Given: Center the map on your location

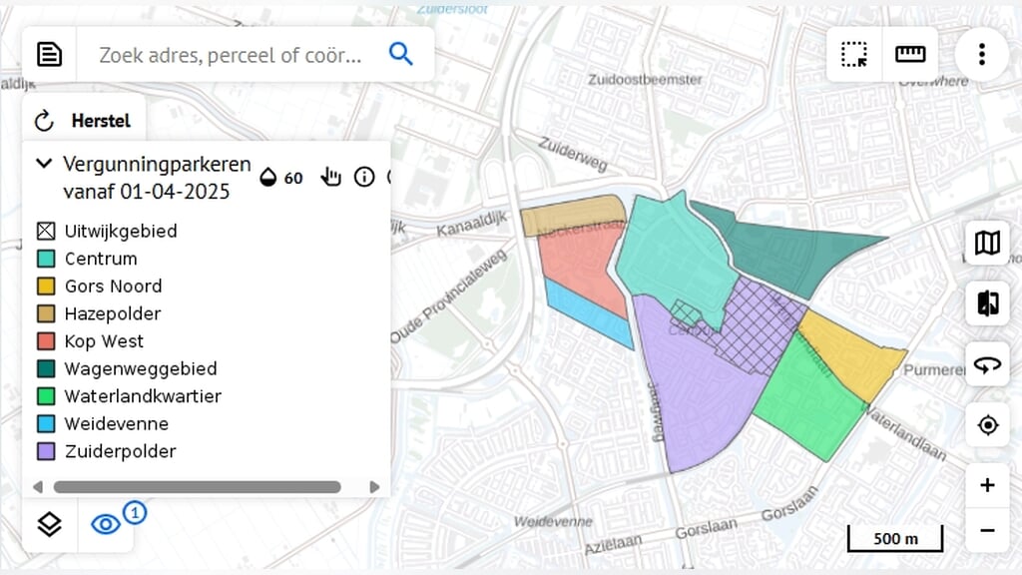Looking at the screenshot, I should tap(986, 425).
